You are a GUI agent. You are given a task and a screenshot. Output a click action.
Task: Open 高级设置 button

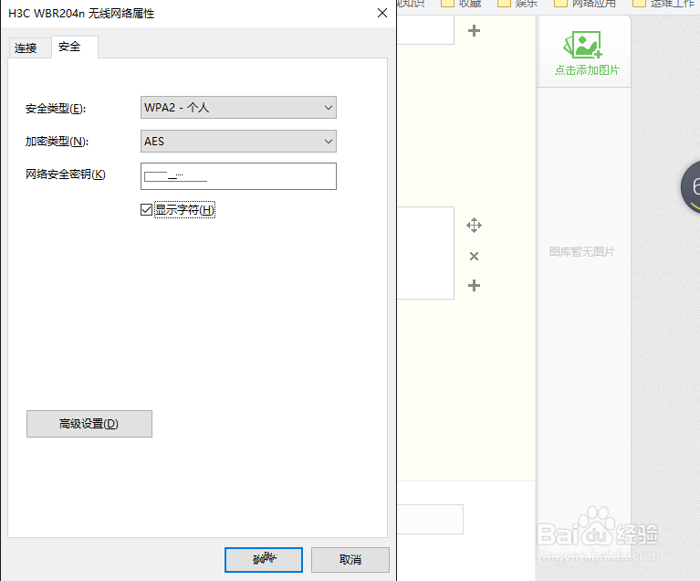pyautogui.click(x=89, y=424)
